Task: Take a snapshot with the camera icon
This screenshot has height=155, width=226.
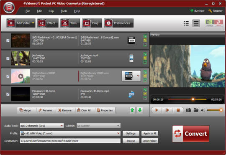Action: (x=188, y=110)
